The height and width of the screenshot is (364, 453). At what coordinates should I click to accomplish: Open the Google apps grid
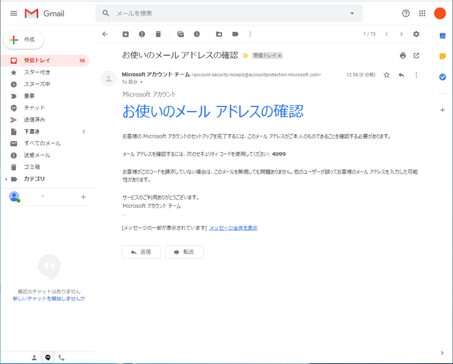click(x=422, y=13)
